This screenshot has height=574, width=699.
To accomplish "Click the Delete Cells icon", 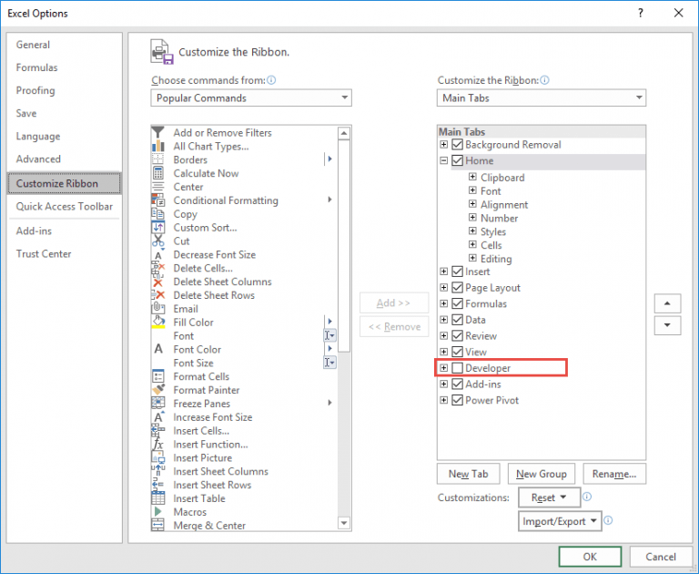I will (x=157, y=268).
